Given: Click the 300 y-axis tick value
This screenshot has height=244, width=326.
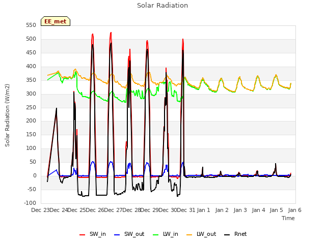Looking at the screenshot, I should coord(31,94).
